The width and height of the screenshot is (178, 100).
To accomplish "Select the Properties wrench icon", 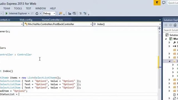I will coord(175,42).
